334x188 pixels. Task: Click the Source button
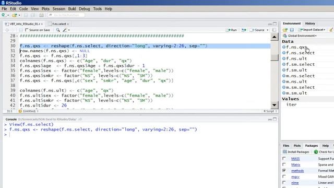point(257,30)
